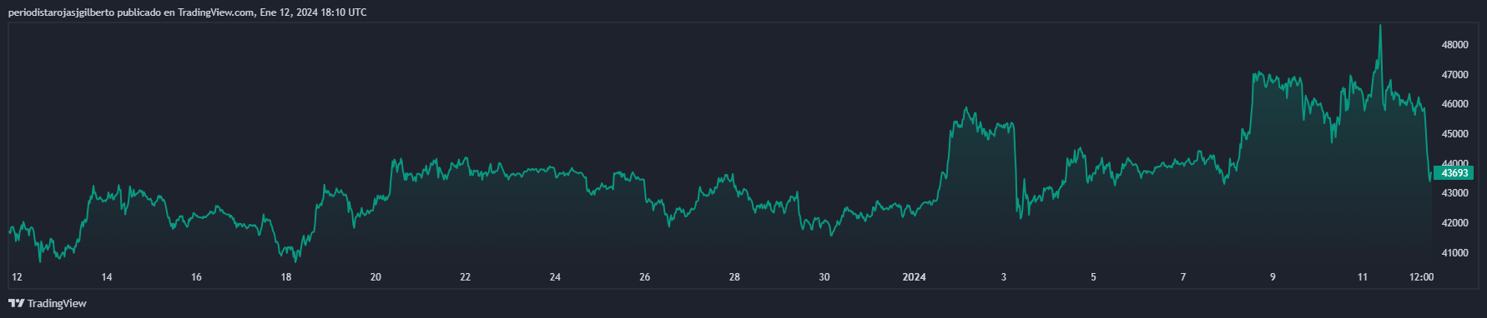Click date label 28 on time axis
Image resolution: width=1487 pixels, height=318 pixels.
click(x=734, y=277)
